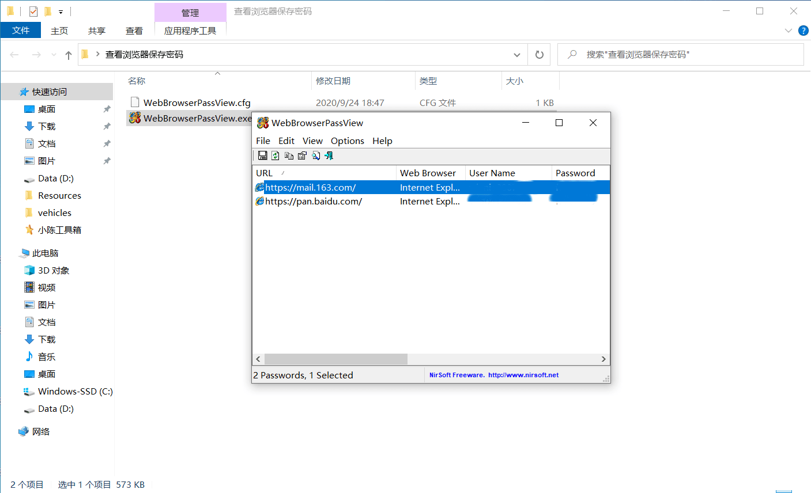Open the quick access toolbar customize dropdown
The height and width of the screenshot is (493, 811).
click(61, 12)
